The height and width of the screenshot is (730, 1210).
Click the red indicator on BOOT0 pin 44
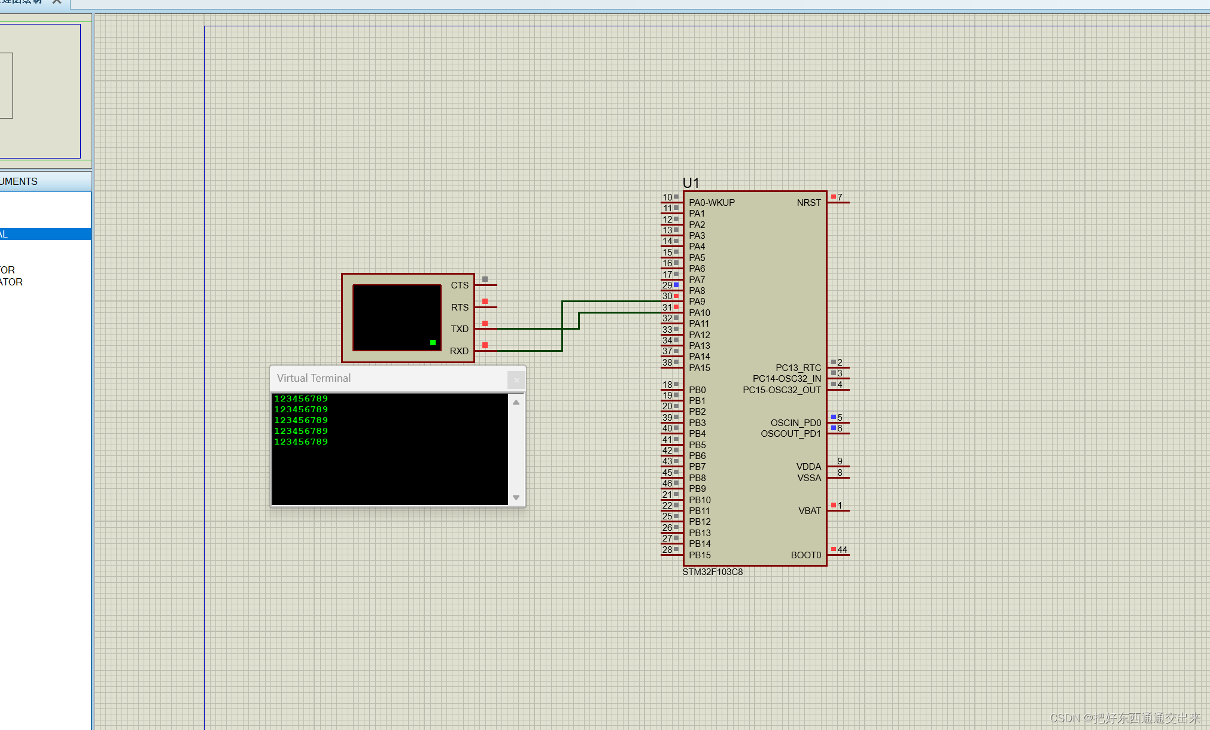[833, 549]
